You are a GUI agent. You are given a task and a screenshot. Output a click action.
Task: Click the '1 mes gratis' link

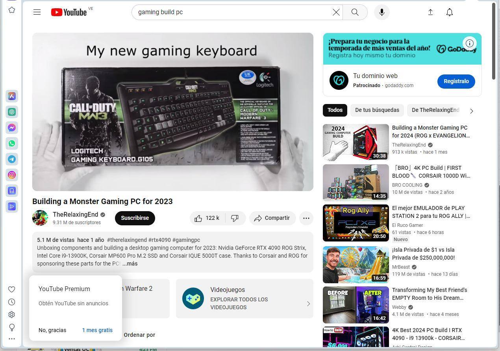coord(97,330)
